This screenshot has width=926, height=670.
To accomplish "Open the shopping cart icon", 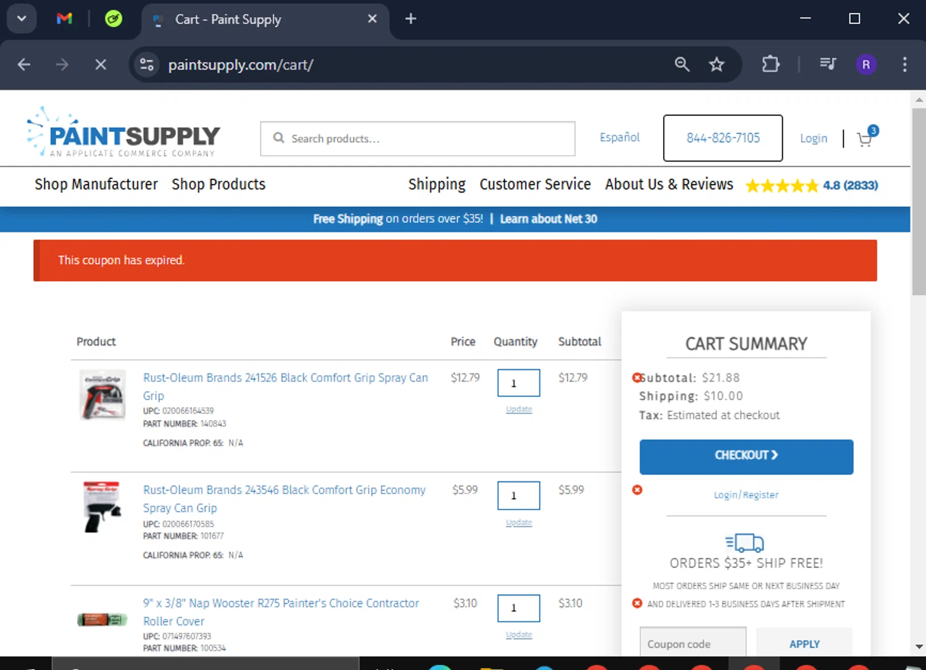I will (x=867, y=137).
